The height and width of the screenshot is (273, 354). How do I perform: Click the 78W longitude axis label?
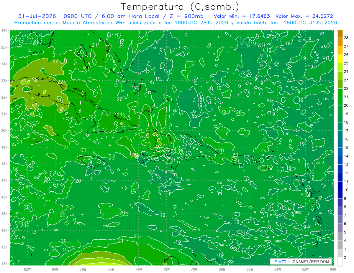coord(83,269)
